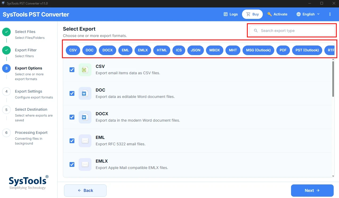Select the DOCX format chip
The image size is (339, 198).
coord(107,50)
